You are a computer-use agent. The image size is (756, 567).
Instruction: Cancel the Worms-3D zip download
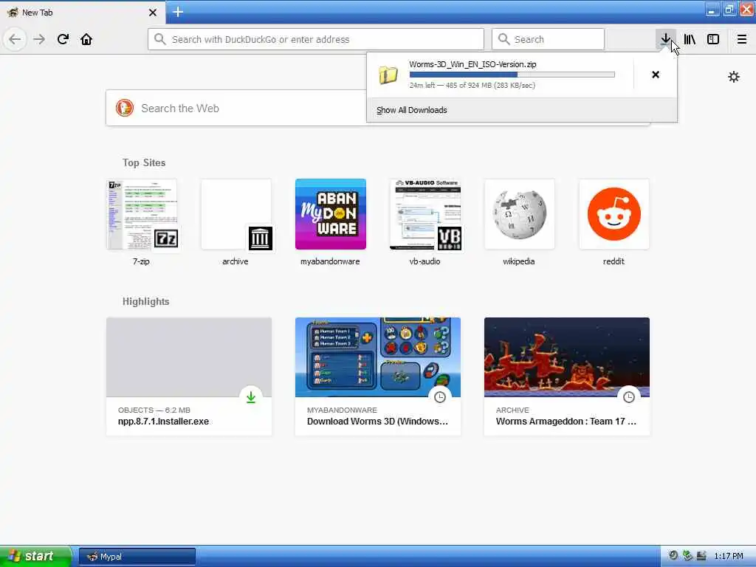pos(656,75)
